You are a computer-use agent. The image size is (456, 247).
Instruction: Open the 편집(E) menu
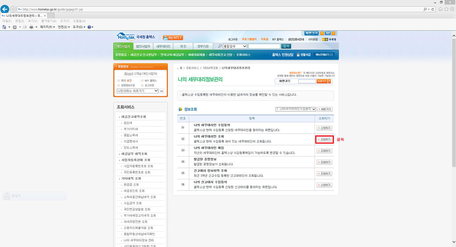[20, 21]
